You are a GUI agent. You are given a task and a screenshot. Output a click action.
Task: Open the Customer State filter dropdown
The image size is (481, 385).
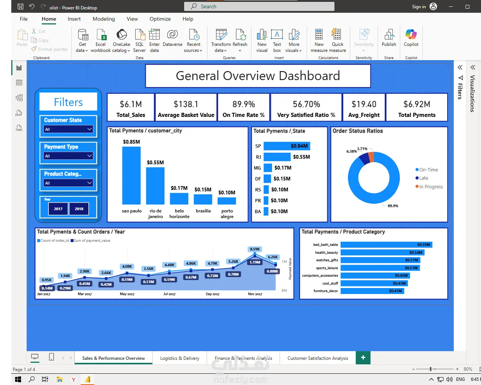pyautogui.click(x=68, y=129)
